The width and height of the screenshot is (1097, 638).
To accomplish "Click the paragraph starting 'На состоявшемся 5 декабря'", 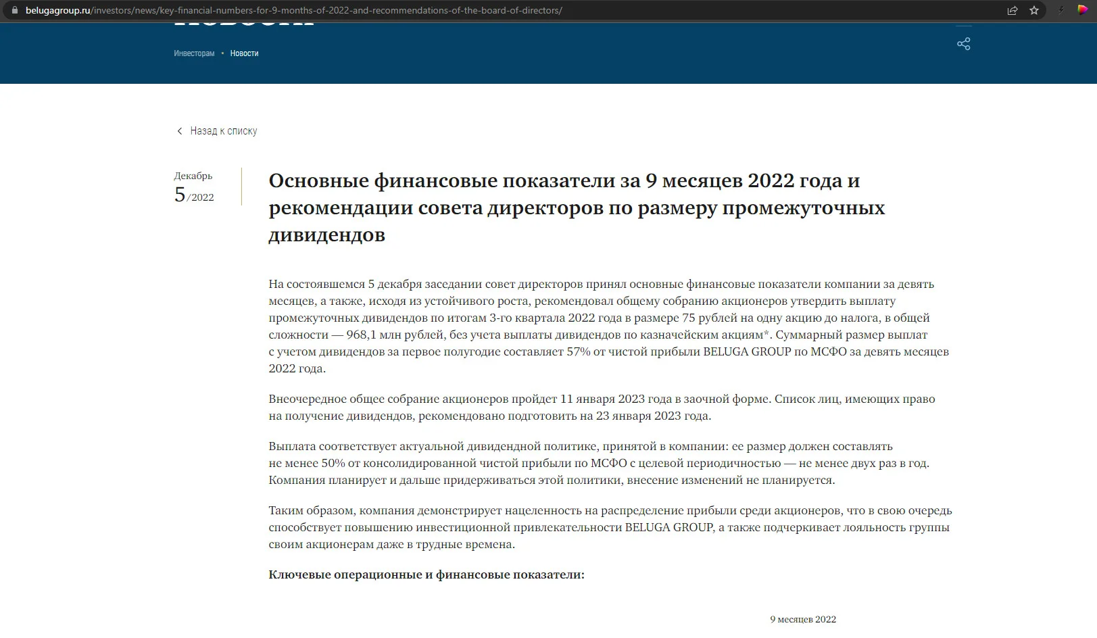I will click(609, 326).
